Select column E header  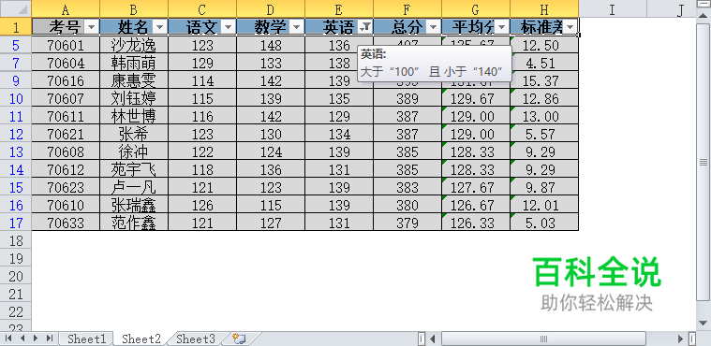click(x=339, y=9)
